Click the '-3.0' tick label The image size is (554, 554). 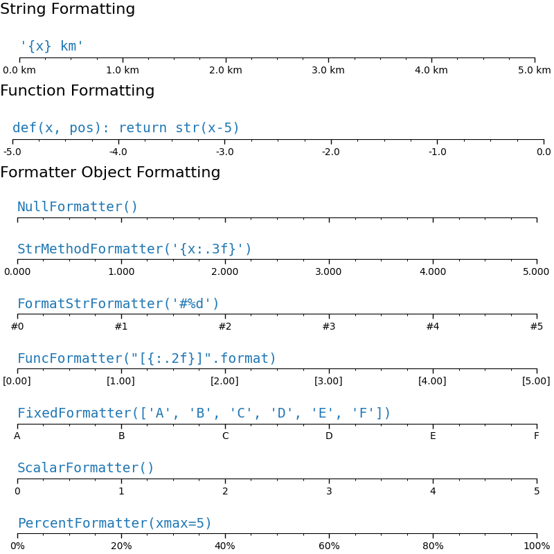coord(224,152)
